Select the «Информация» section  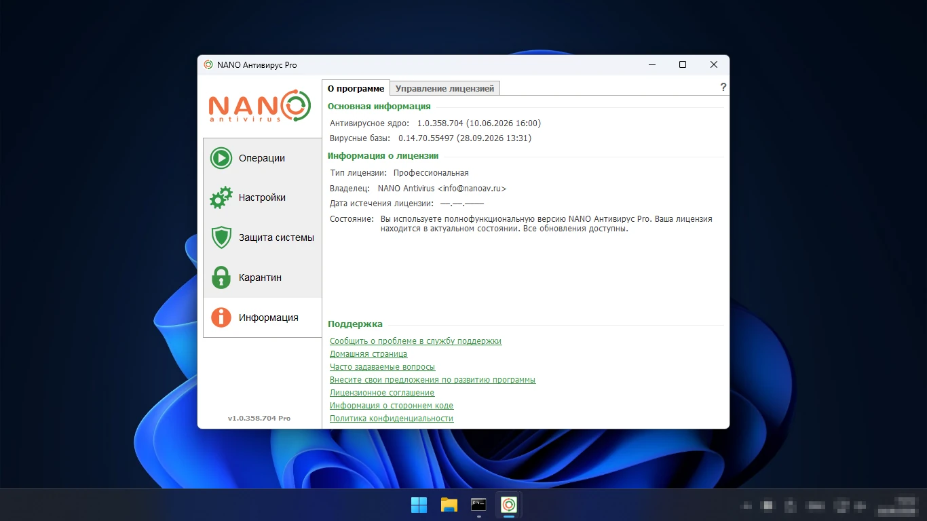[263, 317]
